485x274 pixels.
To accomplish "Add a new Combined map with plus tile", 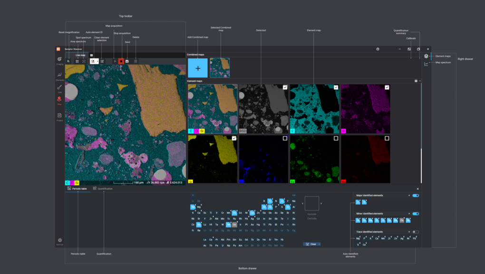I will pos(198,68).
